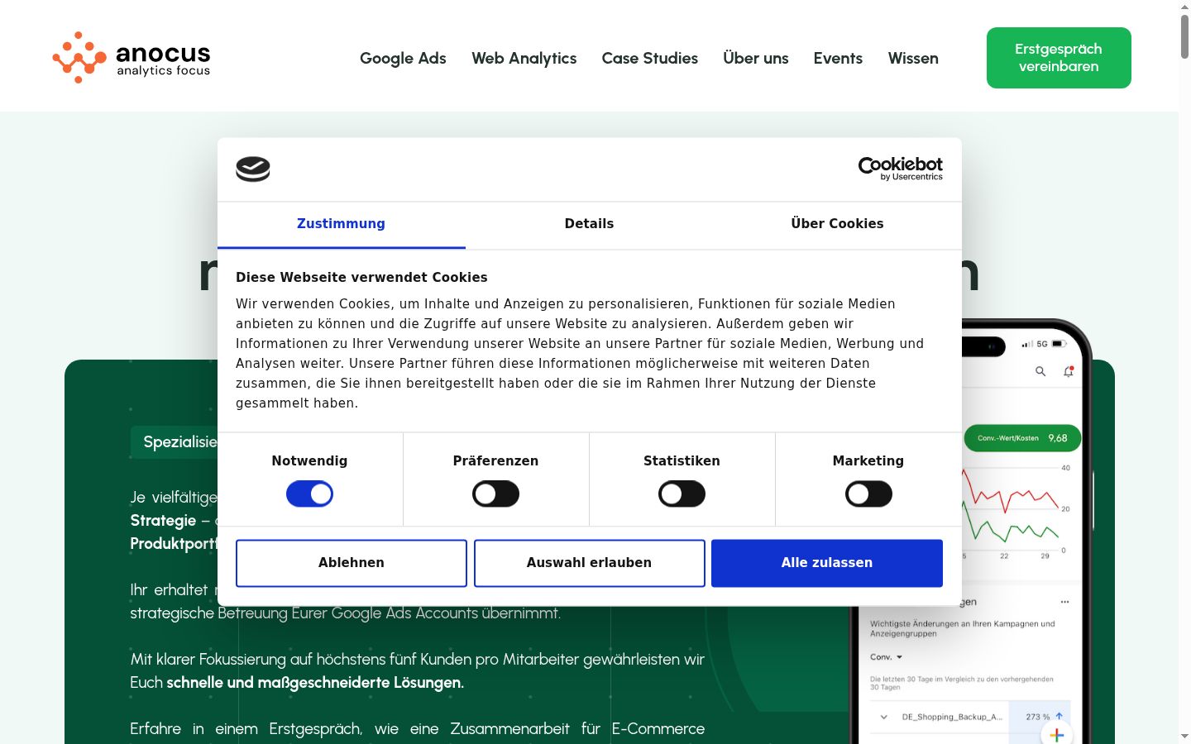Switch to the Über Cookies tab

coord(837,224)
